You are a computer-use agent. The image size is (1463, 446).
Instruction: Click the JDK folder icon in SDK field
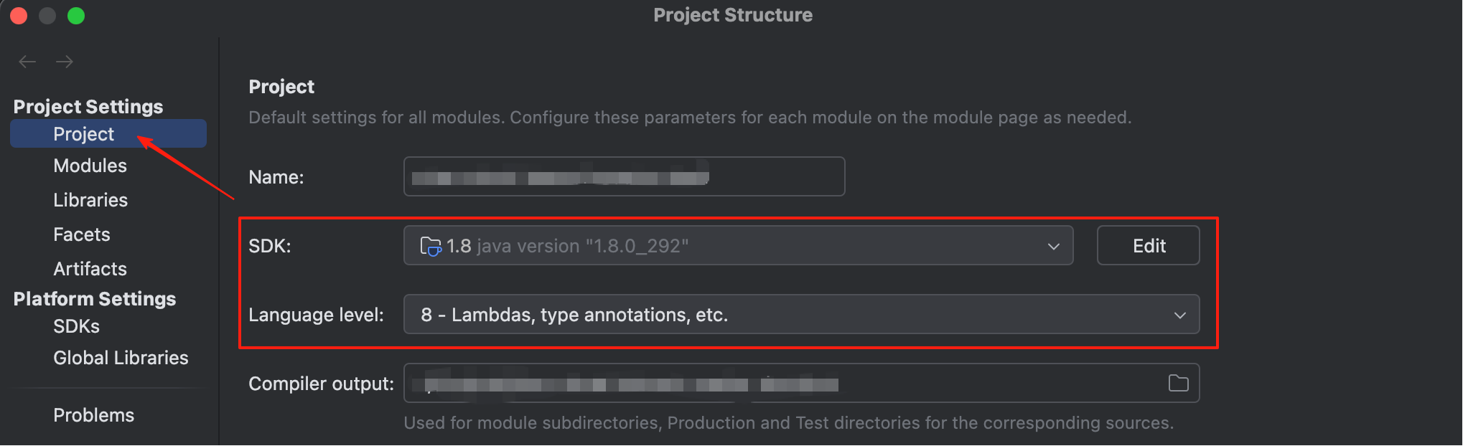430,246
